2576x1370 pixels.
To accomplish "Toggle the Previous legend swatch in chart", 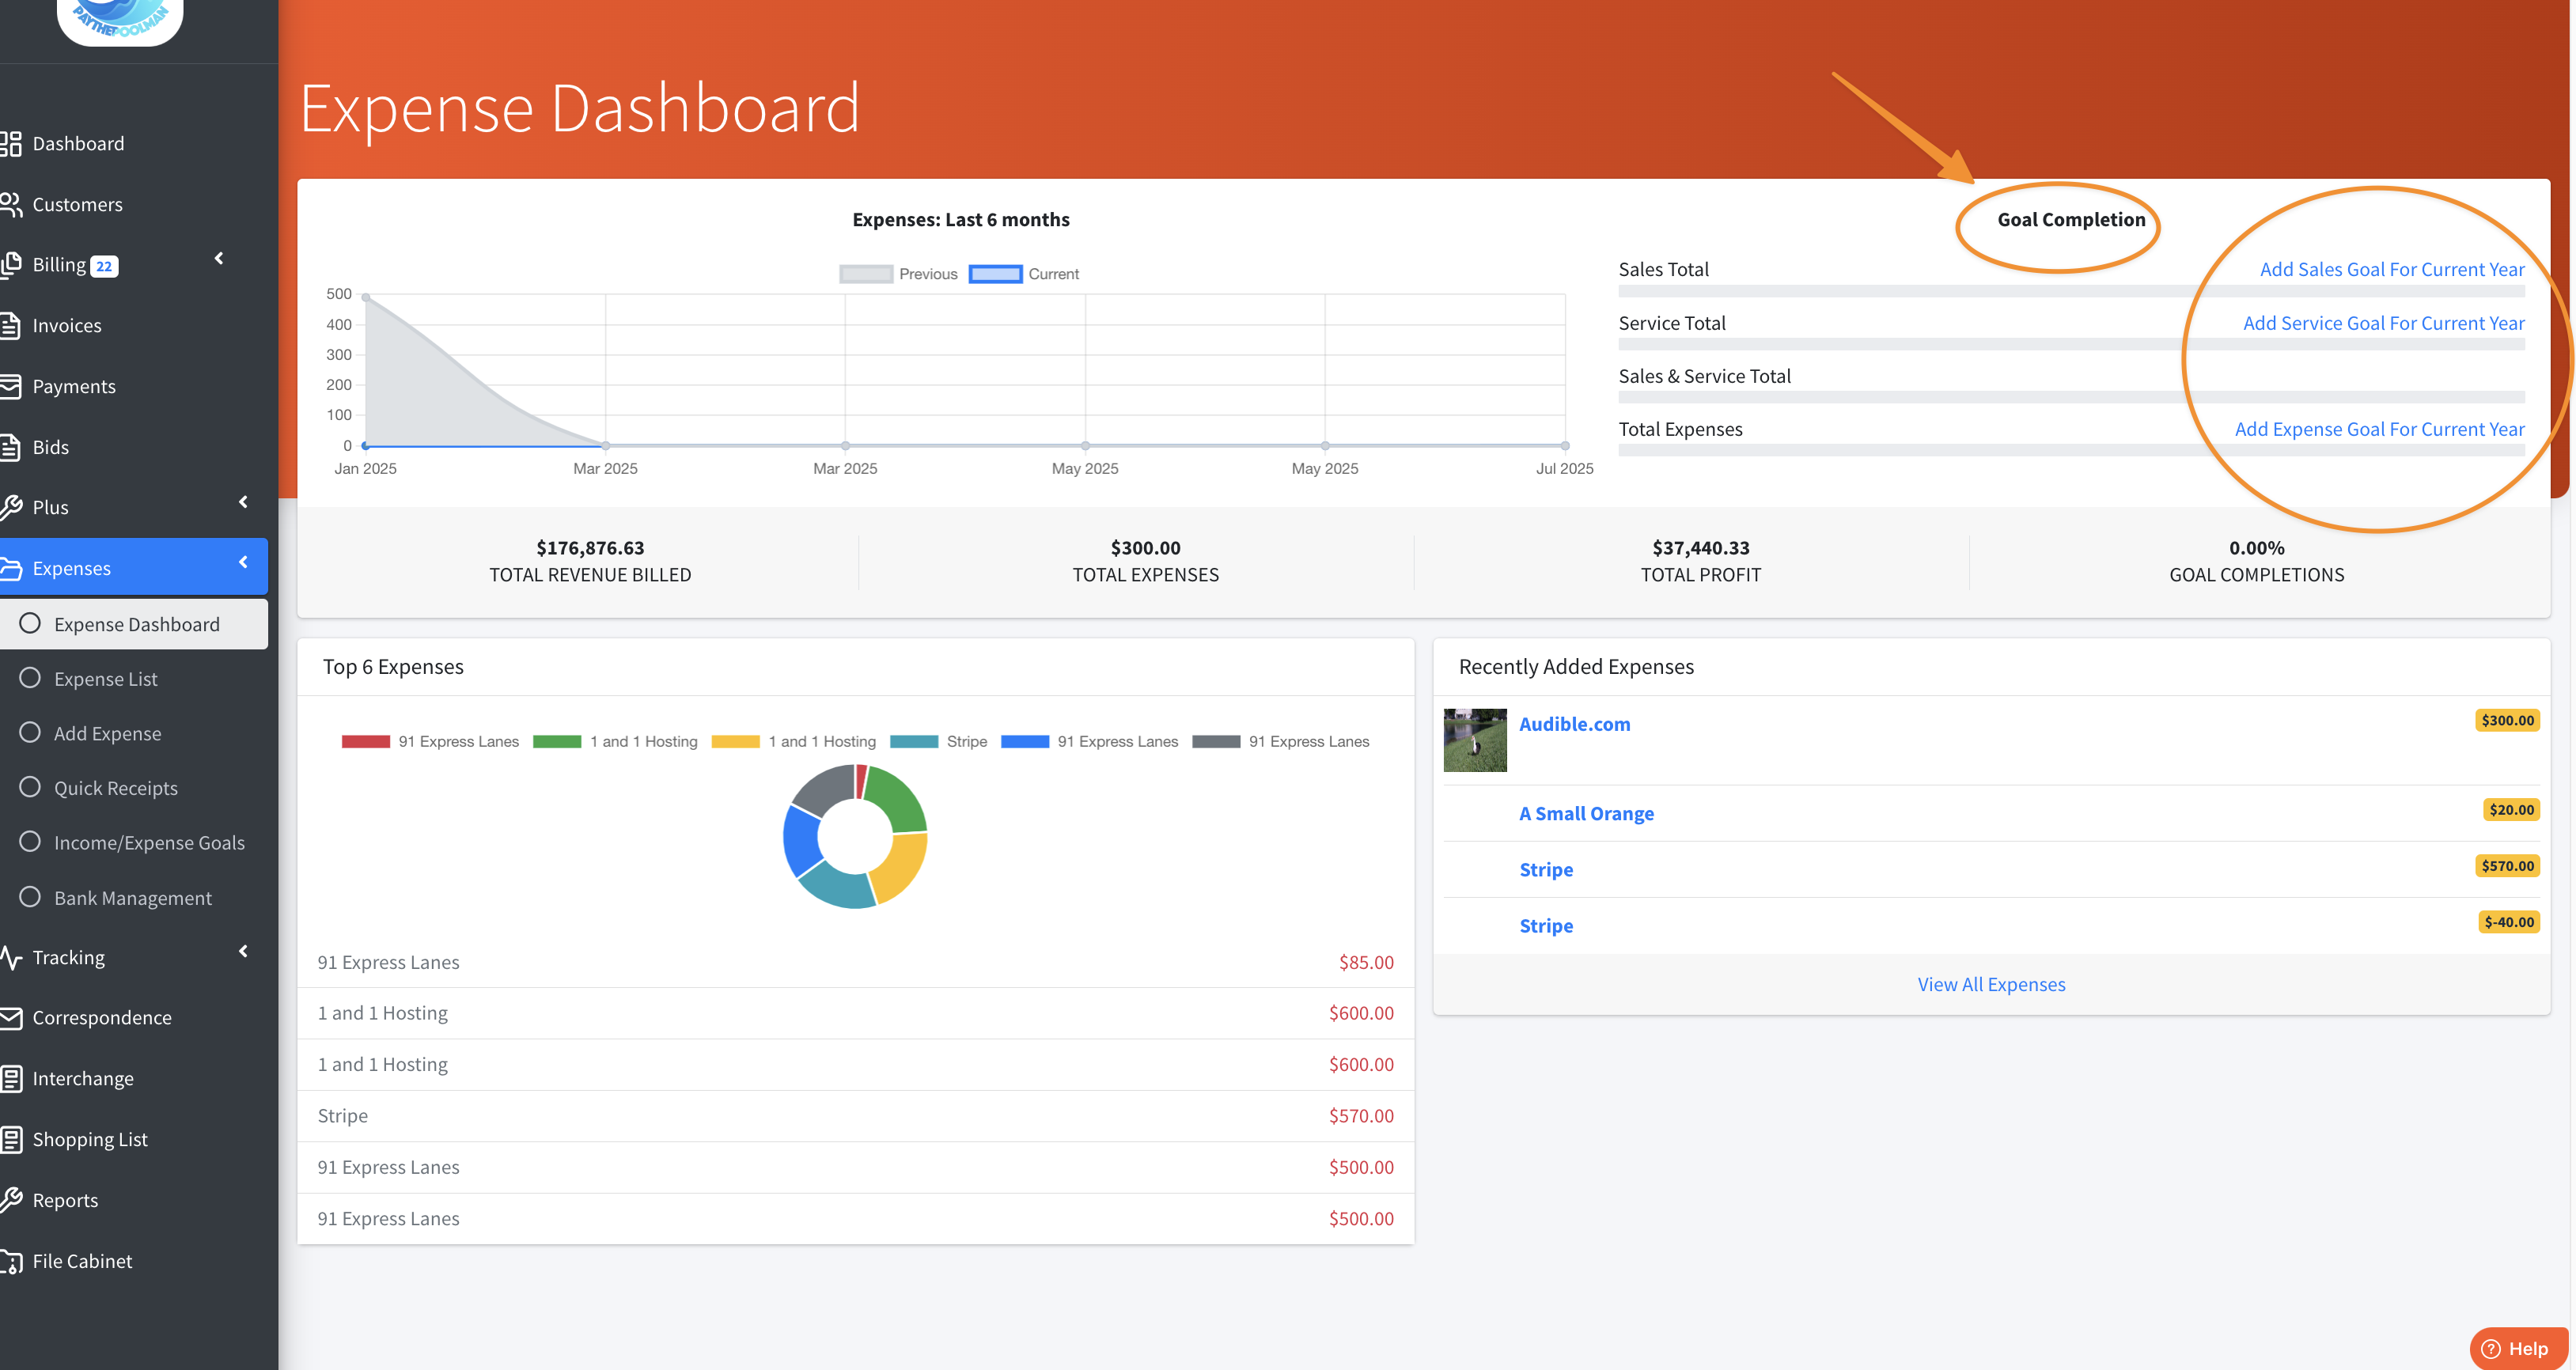I will [865, 274].
